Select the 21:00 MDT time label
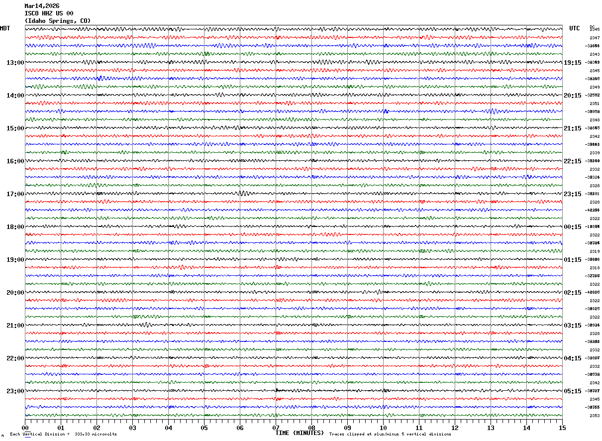602x441 pixels. coord(15,326)
